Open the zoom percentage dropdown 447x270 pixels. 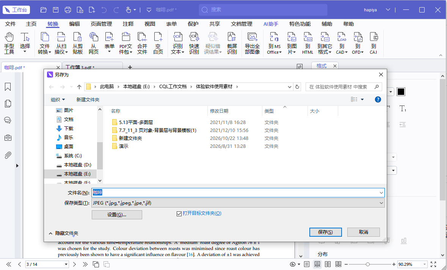[425, 264]
